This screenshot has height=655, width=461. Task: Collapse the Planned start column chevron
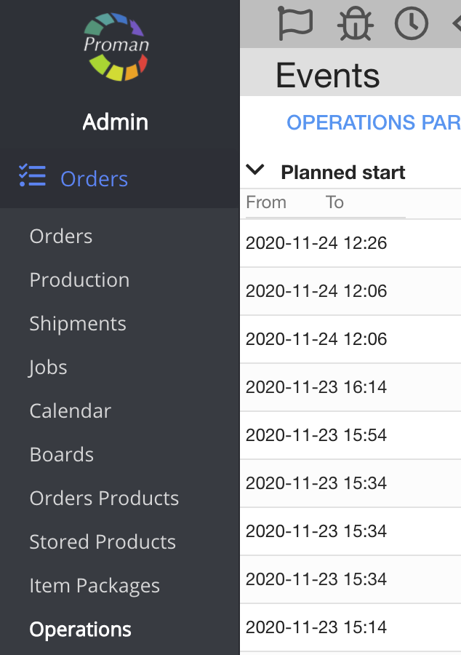(x=254, y=171)
